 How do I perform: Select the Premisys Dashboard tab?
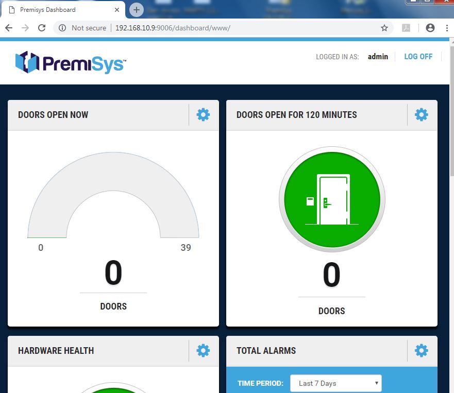coord(63,10)
